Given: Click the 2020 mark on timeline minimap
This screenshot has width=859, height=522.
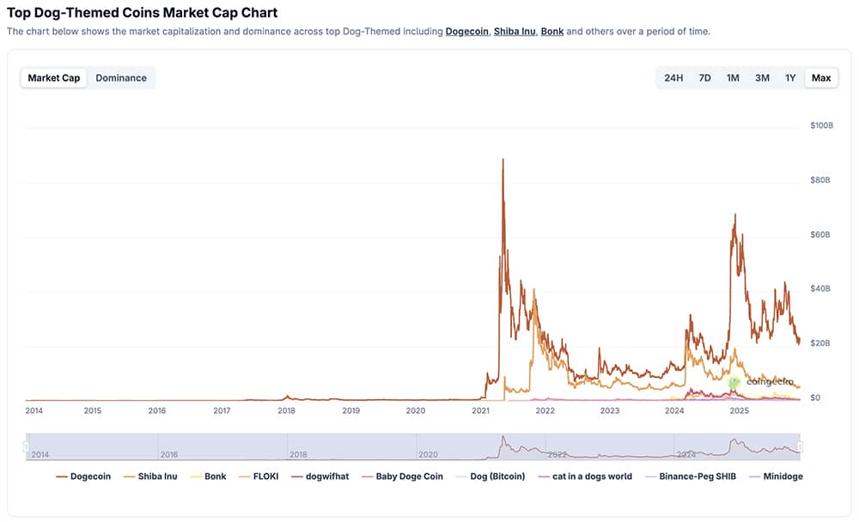Looking at the screenshot, I should (429, 452).
